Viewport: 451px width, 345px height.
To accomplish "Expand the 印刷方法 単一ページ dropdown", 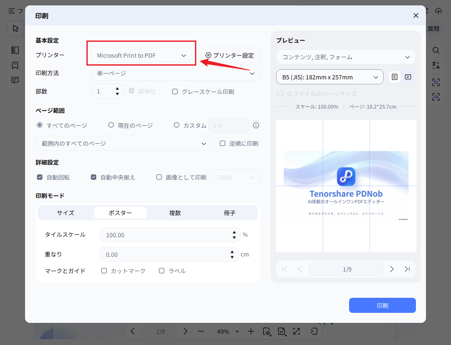I will pyautogui.click(x=175, y=74).
